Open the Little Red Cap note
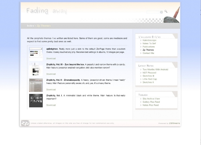Viewport: 201px width, 145px height. point(150,79)
